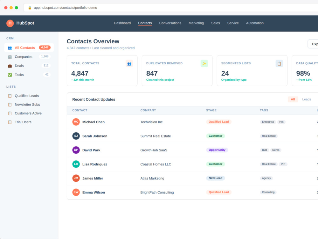Open the Newsletter Subs list
Viewport: 318px width, 239px height.
29,105
